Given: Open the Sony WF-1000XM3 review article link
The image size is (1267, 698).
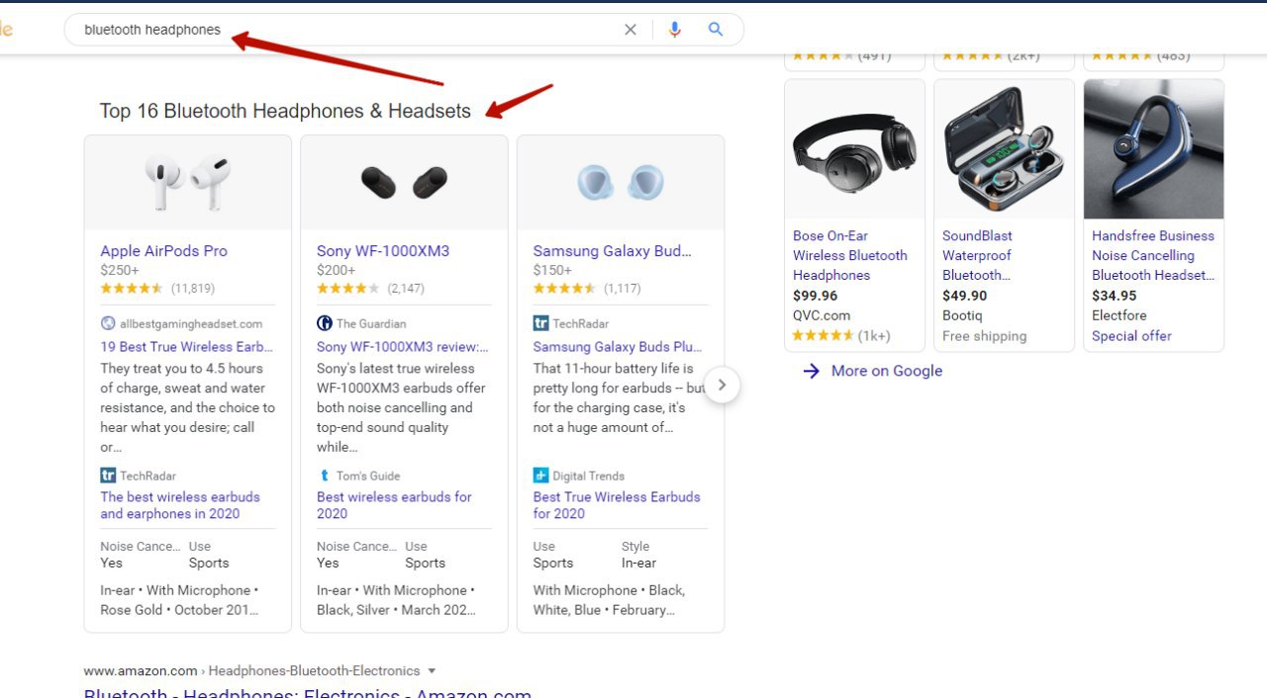Looking at the screenshot, I should click(x=403, y=347).
